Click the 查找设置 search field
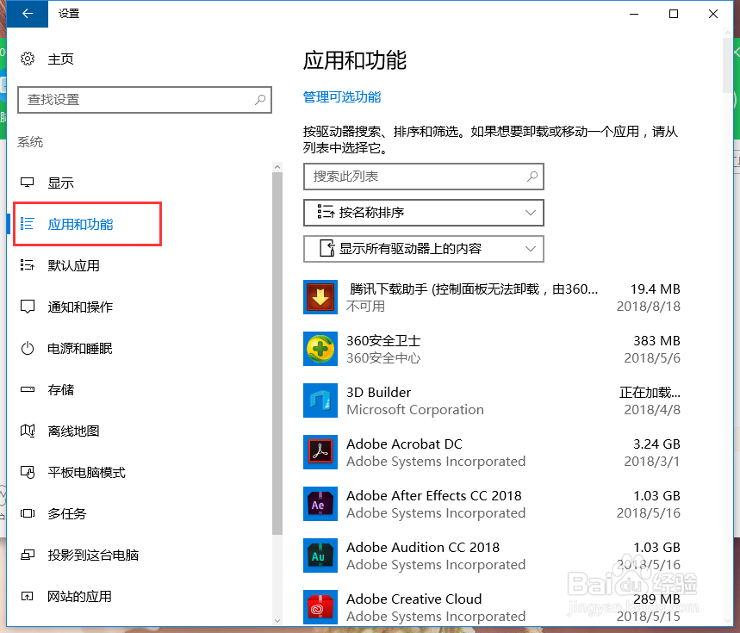 pos(145,100)
